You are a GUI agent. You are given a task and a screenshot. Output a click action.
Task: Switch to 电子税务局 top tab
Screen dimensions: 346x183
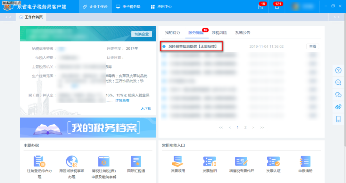pyautogui.click(x=128, y=7)
